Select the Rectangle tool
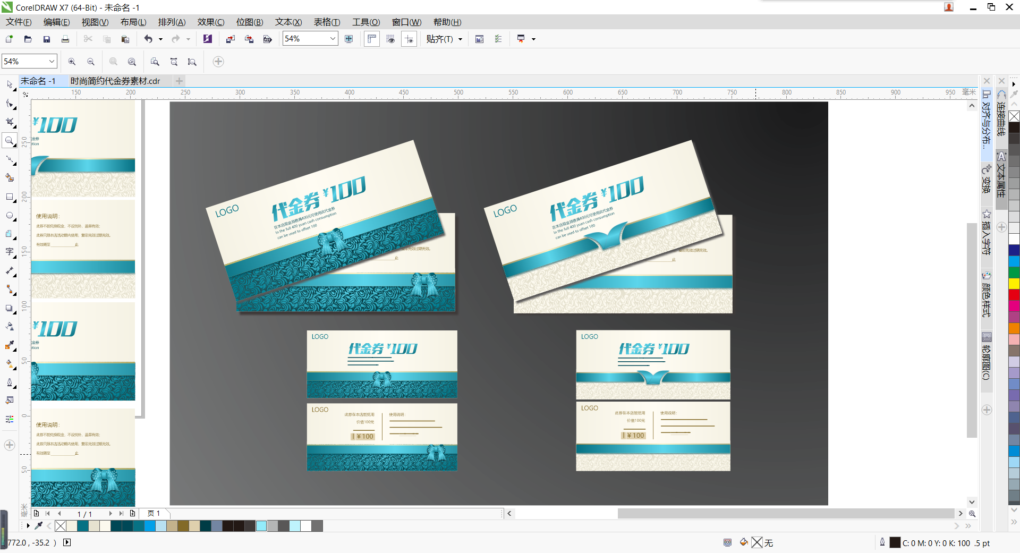This screenshot has height=553, width=1020. [10, 197]
